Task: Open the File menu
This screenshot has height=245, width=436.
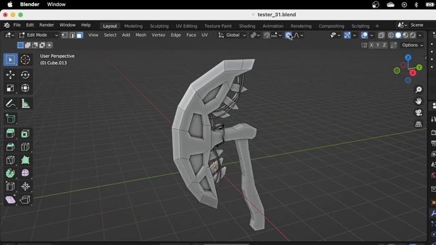Action: click(x=17, y=25)
